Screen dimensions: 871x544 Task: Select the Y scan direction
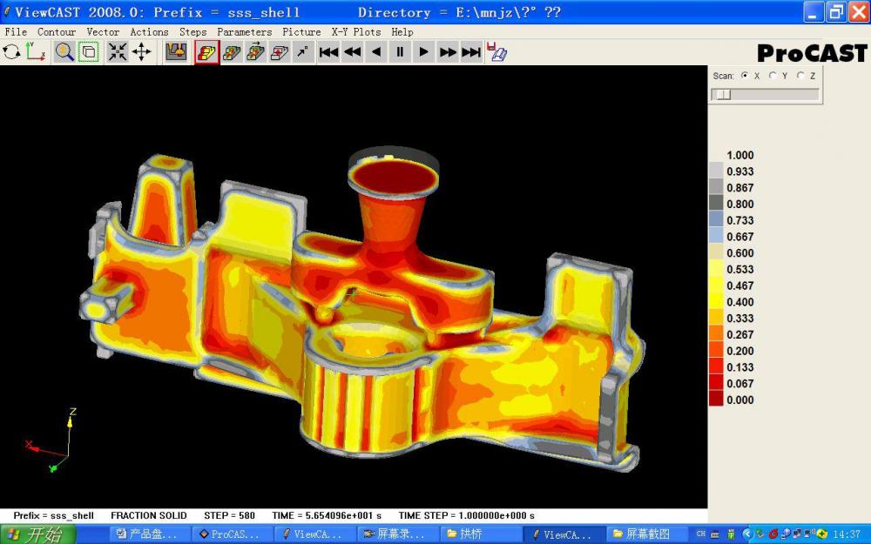click(773, 76)
